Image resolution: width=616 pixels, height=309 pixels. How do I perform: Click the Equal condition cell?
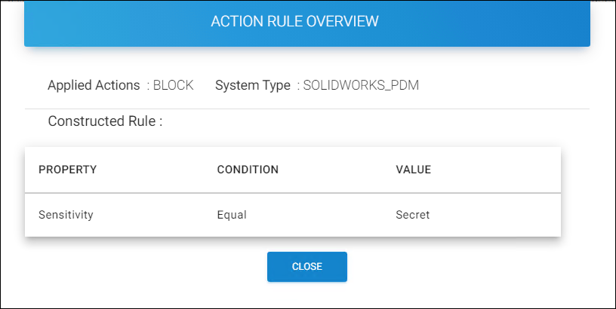click(x=232, y=215)
